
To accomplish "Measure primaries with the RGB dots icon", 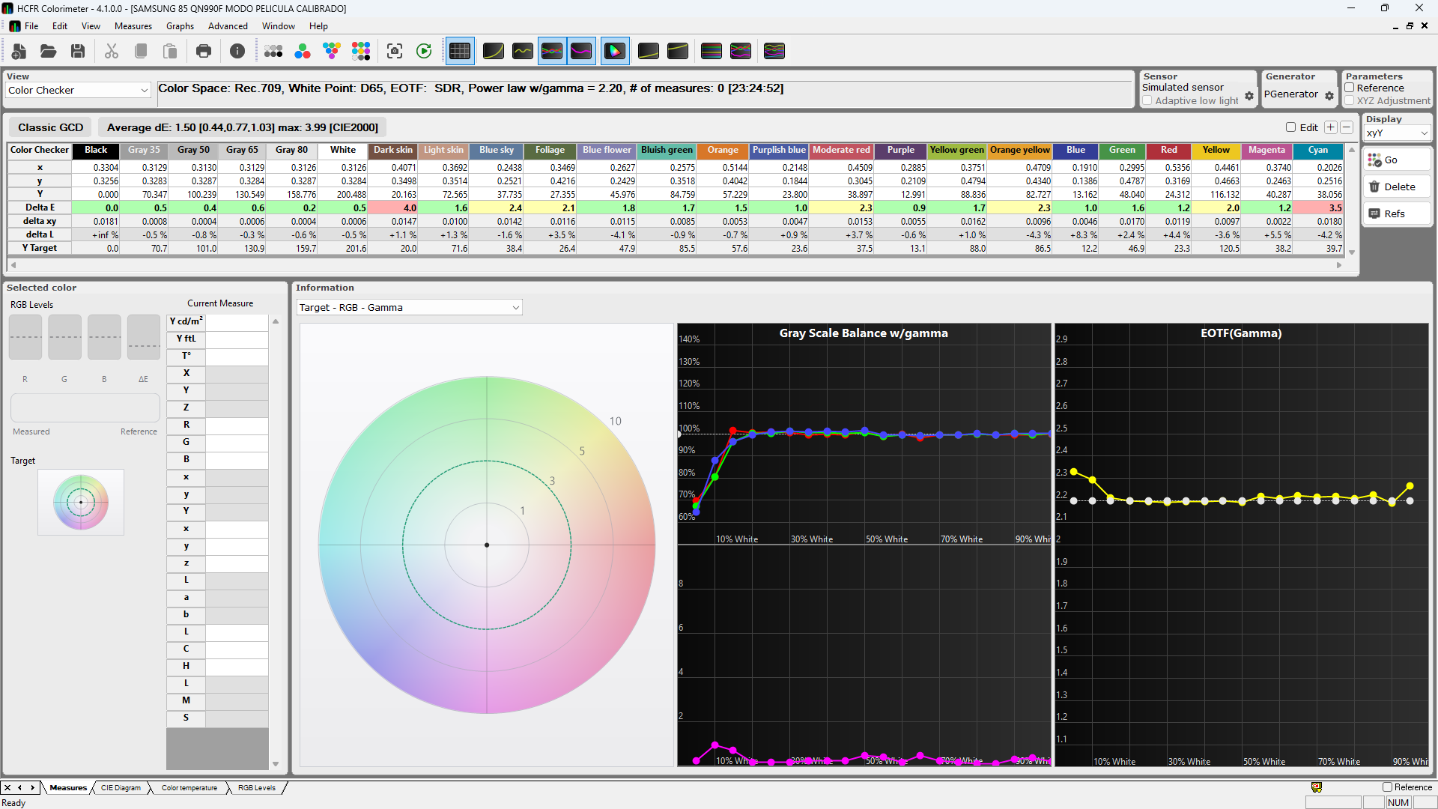I will click(x=303, y=51).
